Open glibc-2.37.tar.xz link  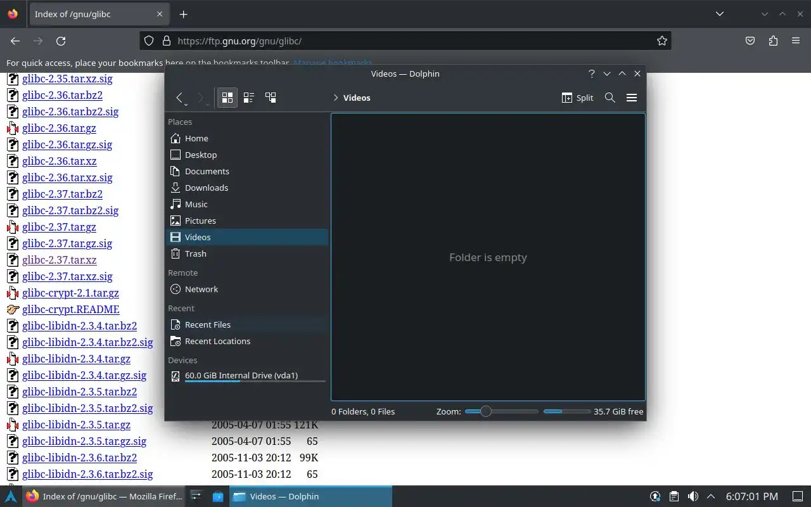[x=60, y=260]
